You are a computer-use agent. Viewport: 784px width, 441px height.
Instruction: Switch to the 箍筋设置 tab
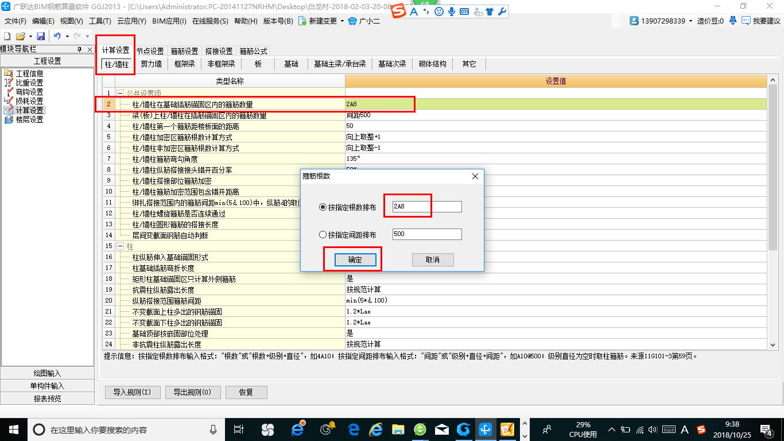click(x=184, y=51)
